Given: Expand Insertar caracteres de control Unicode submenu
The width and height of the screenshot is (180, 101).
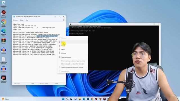Looking at the screenshot, I should (x=73, y=67).
